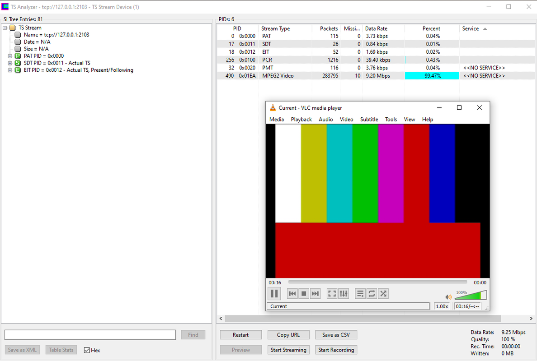
Task: Click VLC video display area
Action: 377,201
